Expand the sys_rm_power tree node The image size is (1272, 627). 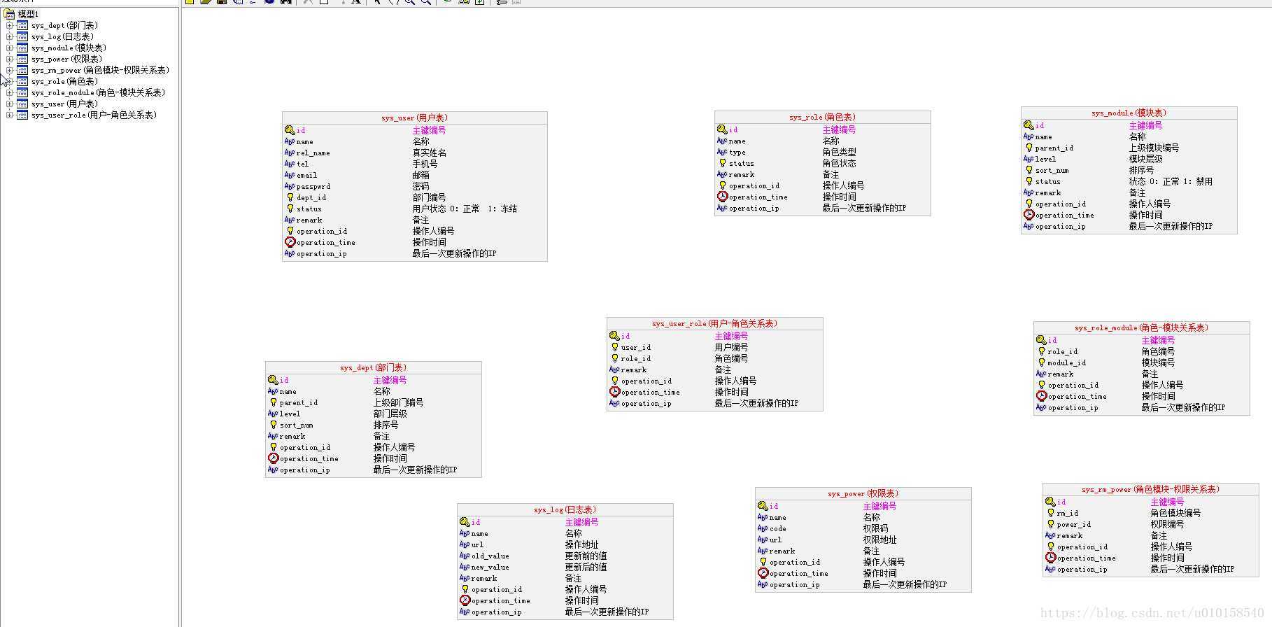pos(10,70)
